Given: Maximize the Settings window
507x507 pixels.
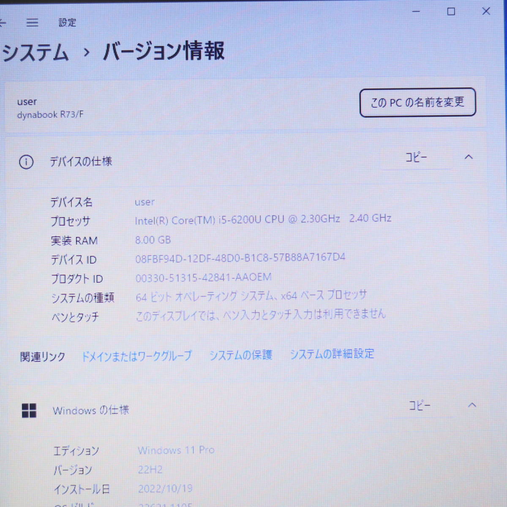Looking at the screenshot, I should [451, 12].
